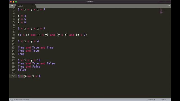Click the '==' operator on line 22

[x=29, y=76]
